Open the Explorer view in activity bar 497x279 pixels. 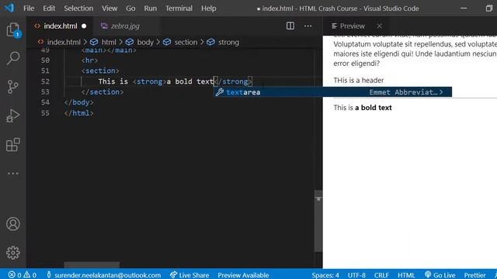(x=13, y=30)
